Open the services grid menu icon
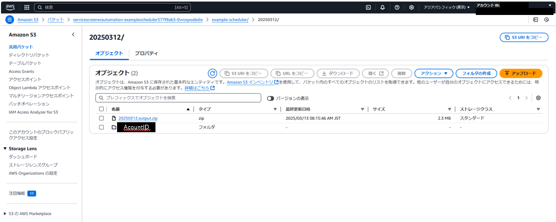The height and width of the screenshot is (222, 556). [27, 7]
